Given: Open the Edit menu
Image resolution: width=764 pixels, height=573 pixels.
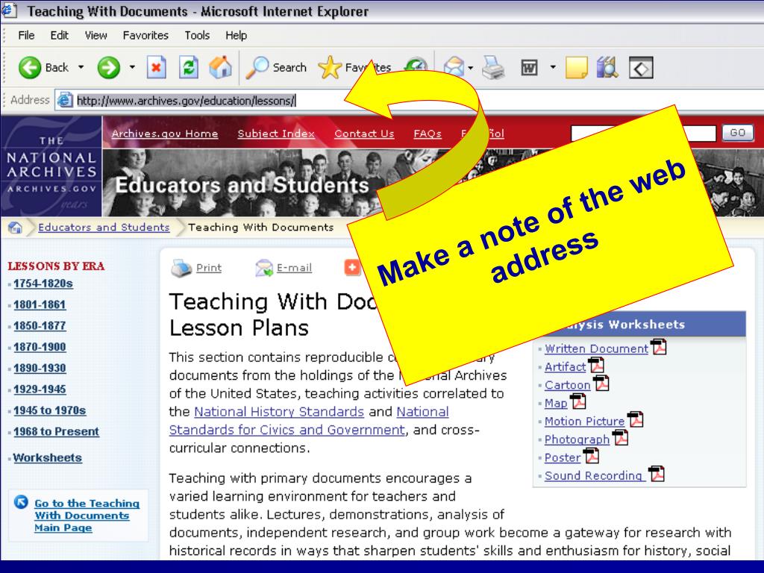Looking at the screenshot, I should click(x=59, y=35).
